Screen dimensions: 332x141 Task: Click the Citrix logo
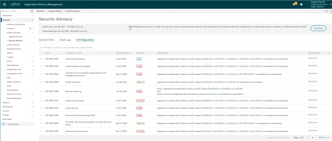(16, 4)
